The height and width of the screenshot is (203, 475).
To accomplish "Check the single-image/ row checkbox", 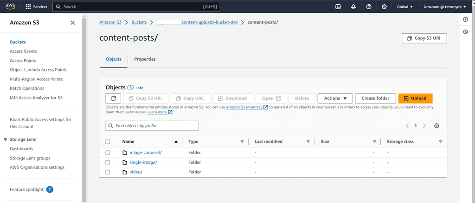I will point(108,162).
